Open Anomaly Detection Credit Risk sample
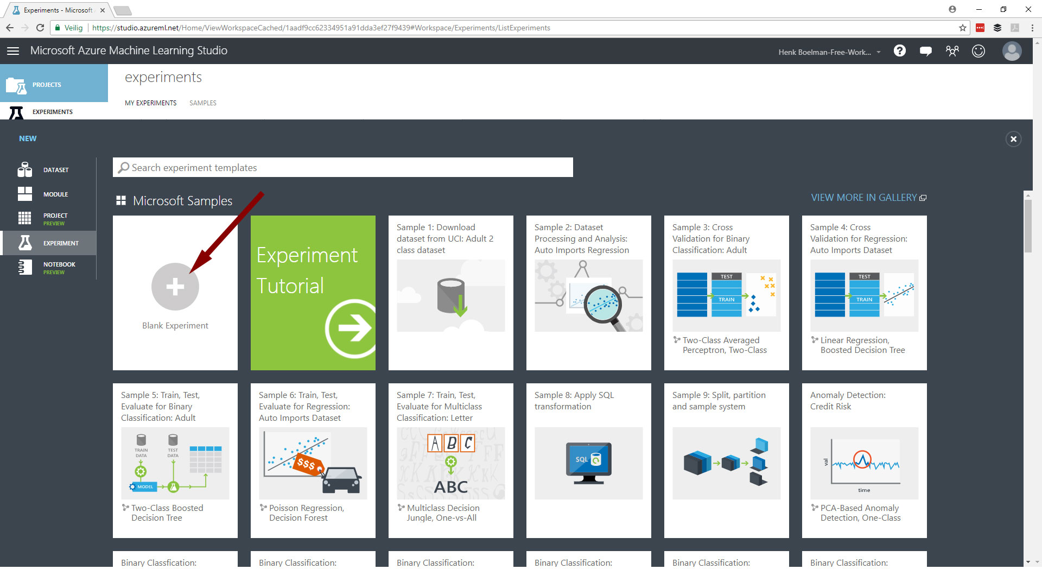This screenshot has height=569, width=1042. coord(865,460)
